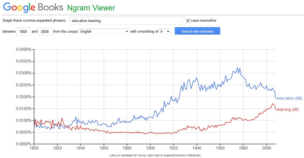The width and height of the screenshot is (304, 158).
Task: Select the "education (All)" legend label
Action: [x=289, y=98]
